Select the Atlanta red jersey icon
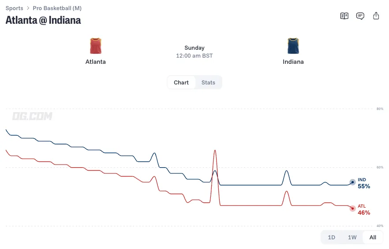Image resolution: width=389 pixels, height=249 pixels. click(96, 46)
